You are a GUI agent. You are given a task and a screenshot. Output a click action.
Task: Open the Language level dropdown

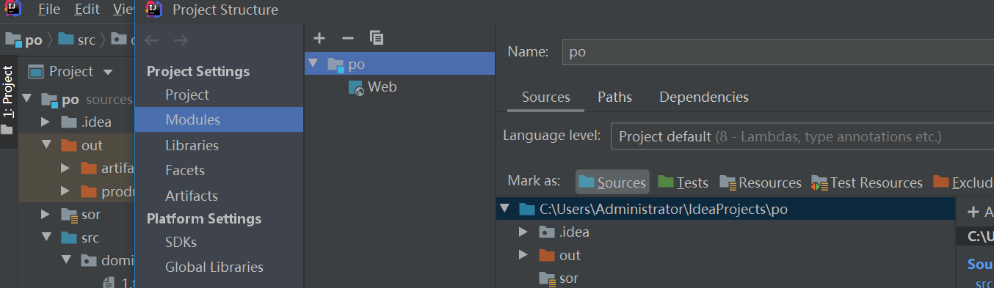[x=802, y=136]
